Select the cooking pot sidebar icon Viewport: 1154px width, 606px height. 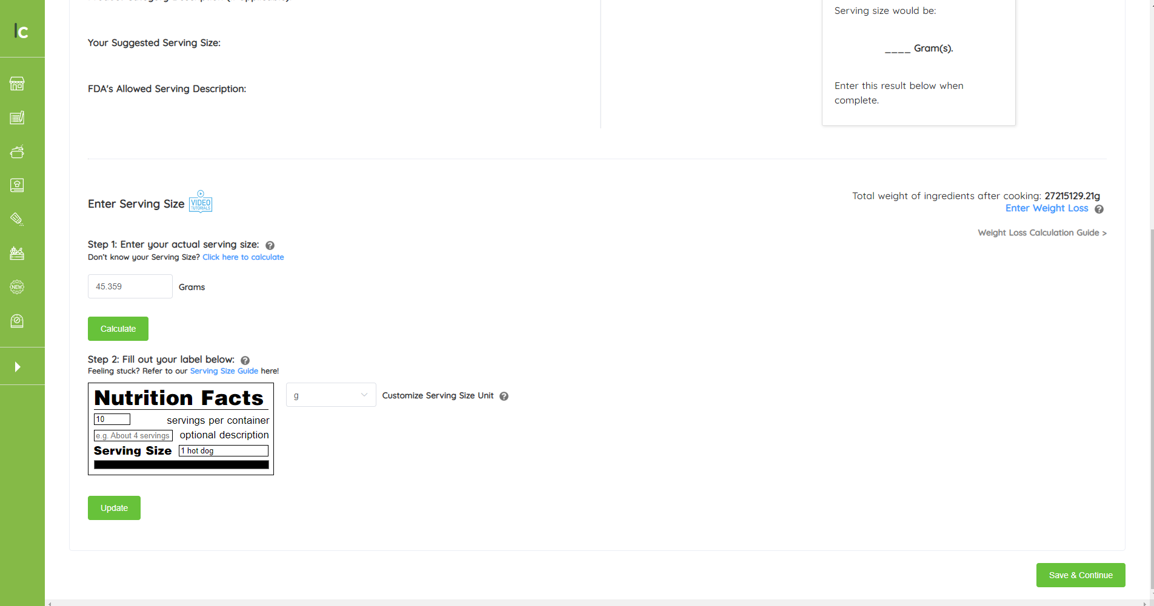pos(17,151)
